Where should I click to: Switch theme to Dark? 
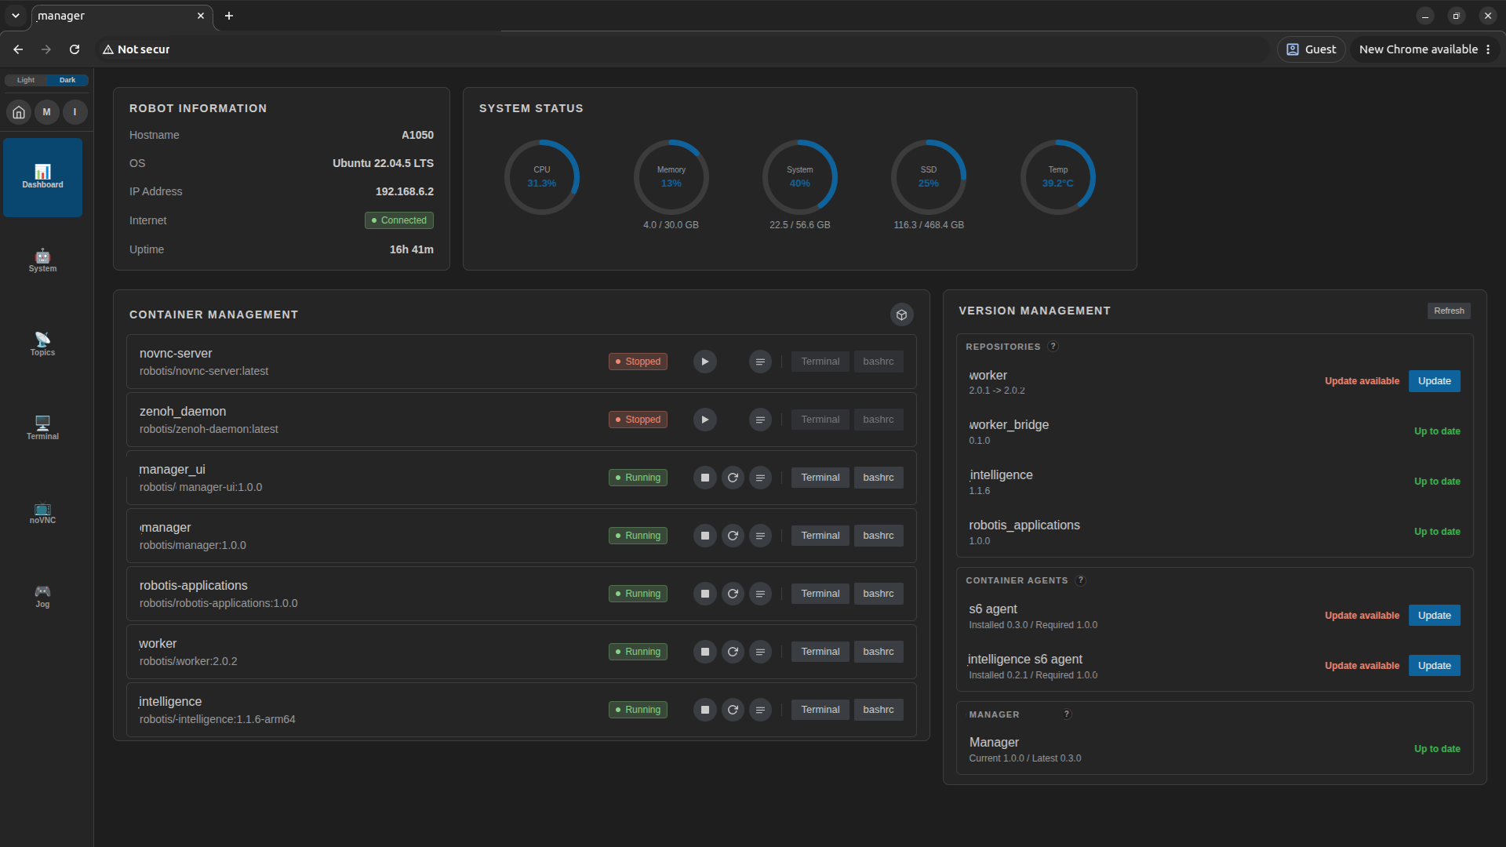(67, 80)
